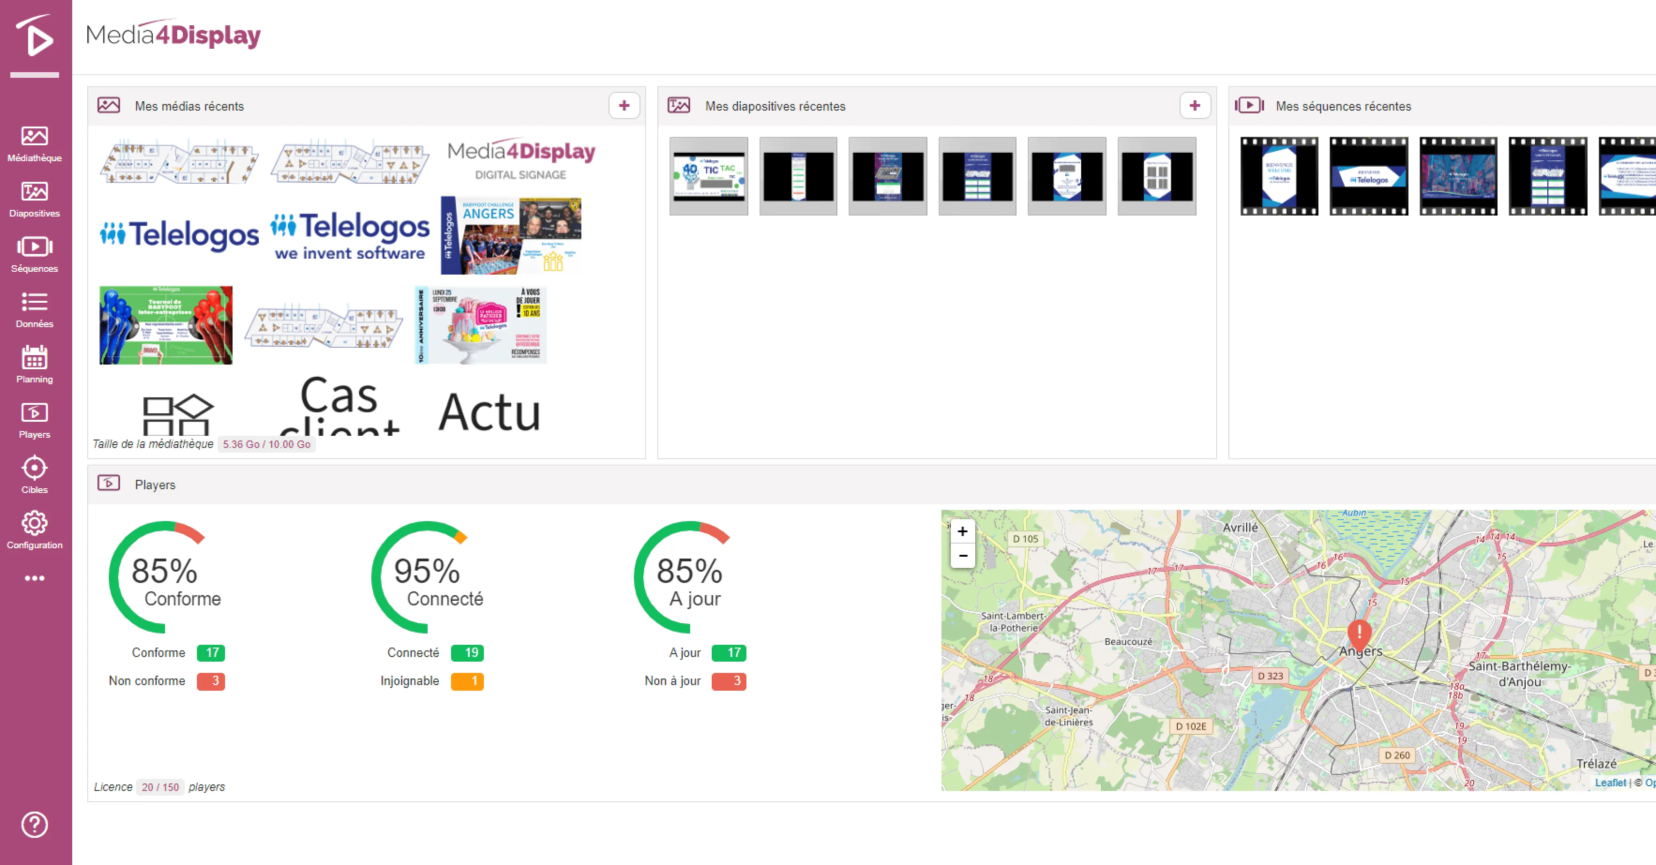Open the help question mark icon
This screenshot has height=865, width=1656.
(x=35, y=825)
